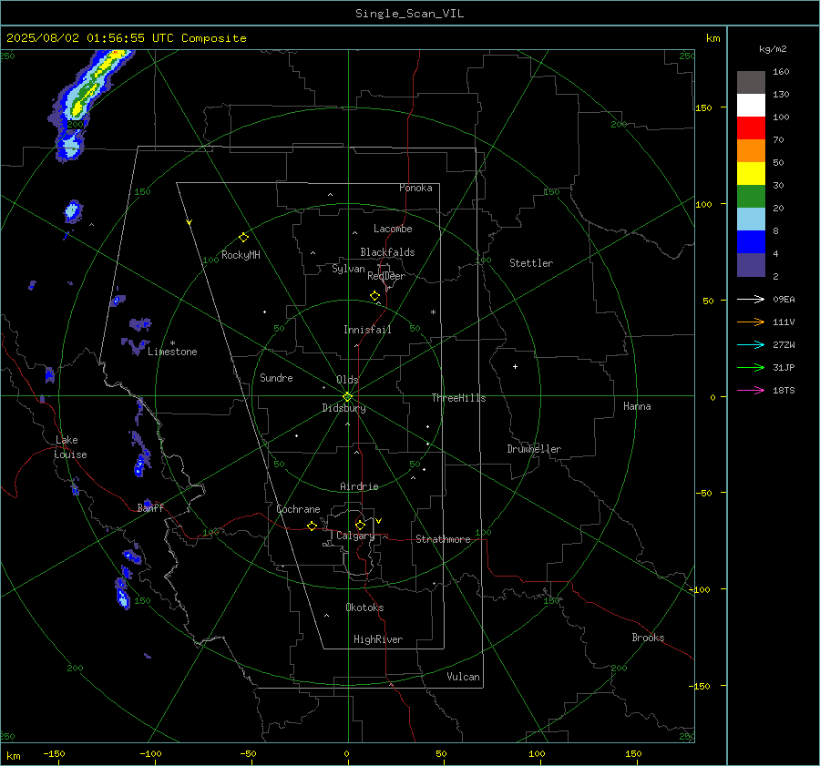
Task: Click the Strathmore town label
Action: [x=443, y=539]
